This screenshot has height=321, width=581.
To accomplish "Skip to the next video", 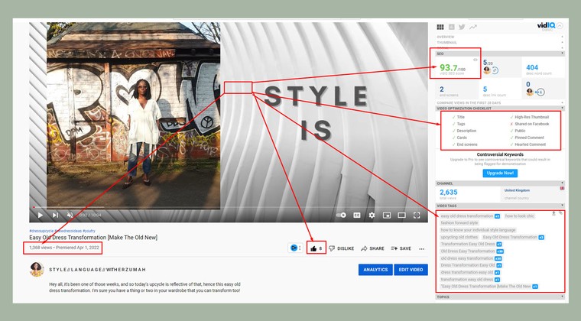I will click(x=55, y=216).
